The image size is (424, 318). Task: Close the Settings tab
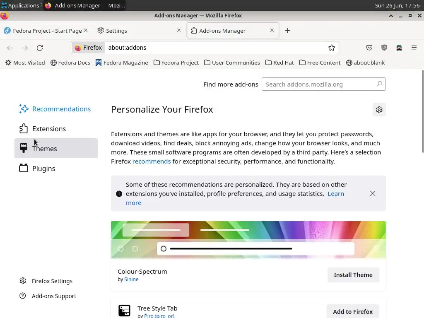tap(179, 30)
